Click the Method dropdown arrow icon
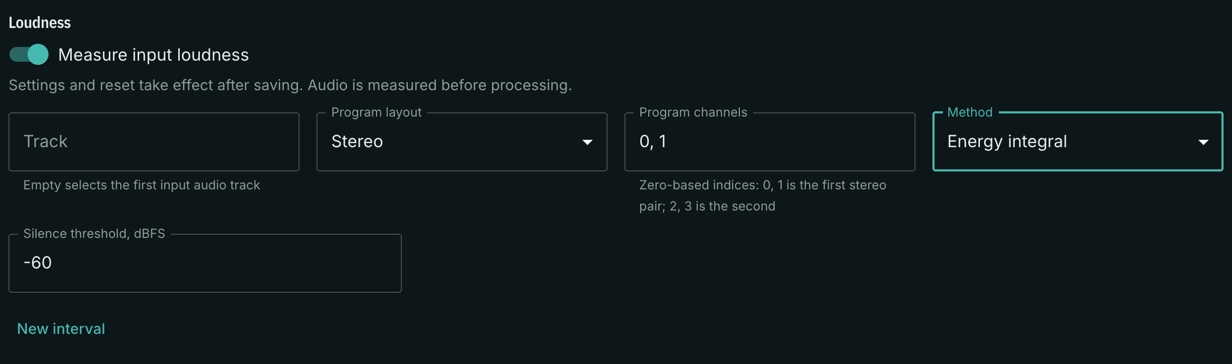This screenshot has width=1232, height=364. 1204,142
